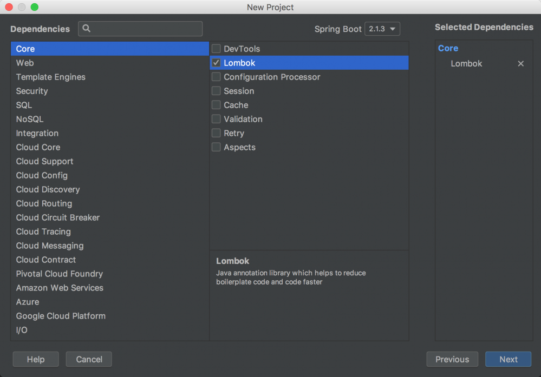Open the Help dialog
Screen dimensions: 541x377
pos(35,359)
